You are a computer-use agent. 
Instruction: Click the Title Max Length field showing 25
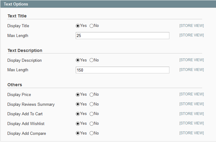tap(122, 35)
